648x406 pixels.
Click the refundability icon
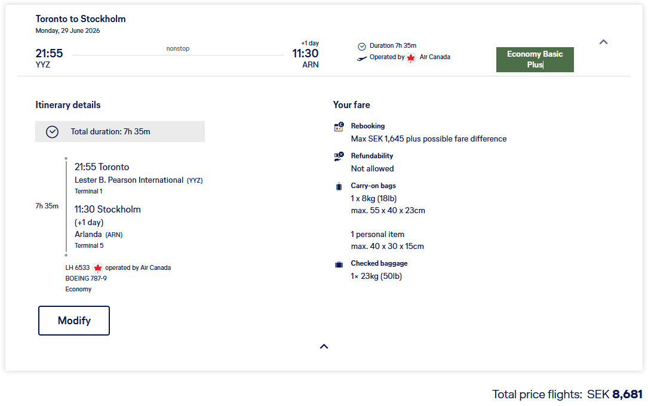[x=339, y=156]
